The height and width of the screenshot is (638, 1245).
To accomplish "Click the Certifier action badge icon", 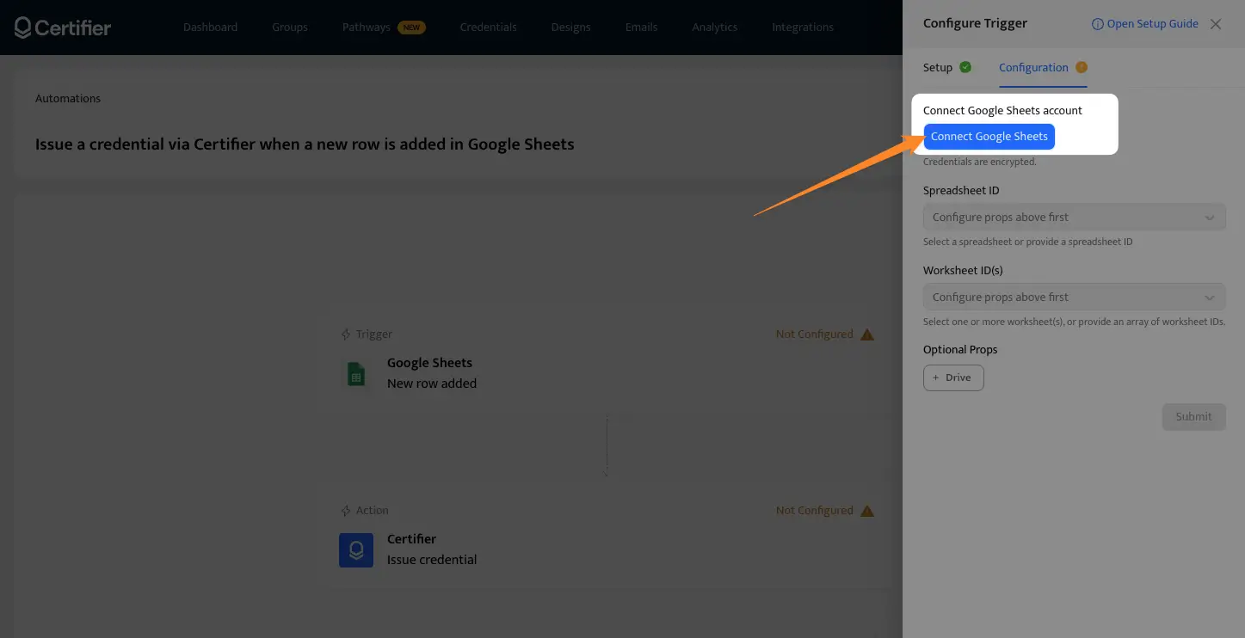I will pyautogui.click(x=355, y=550).
